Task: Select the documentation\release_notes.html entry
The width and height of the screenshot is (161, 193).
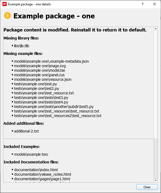Action: pyautogui.click(x=43, y=174)
